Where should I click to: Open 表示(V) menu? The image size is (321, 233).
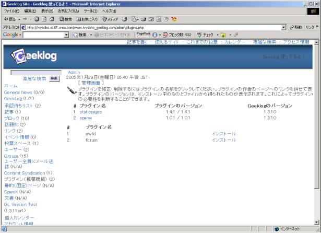47,11
